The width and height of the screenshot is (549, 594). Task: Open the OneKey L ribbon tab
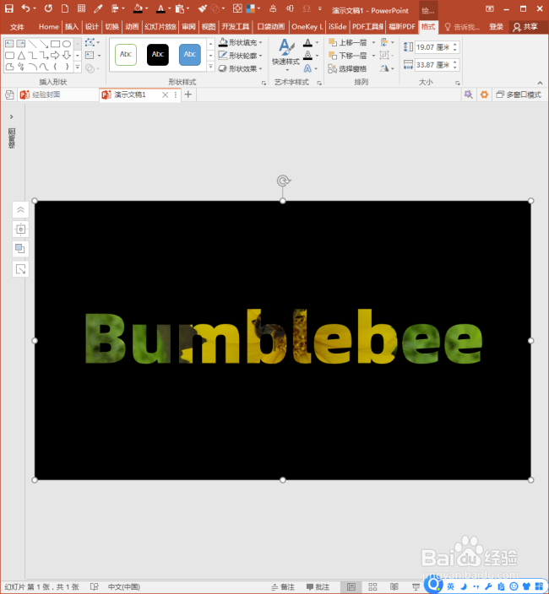307,26
